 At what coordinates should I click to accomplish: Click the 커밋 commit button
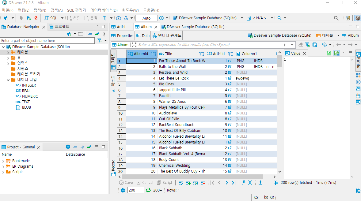click(x=74, y=18)
